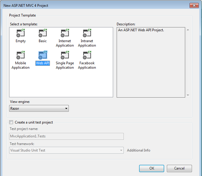
Task: Select the Empty project template icon
Action: (x=21, y=33)
